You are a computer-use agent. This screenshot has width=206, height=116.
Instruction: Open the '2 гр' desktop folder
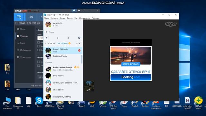pos(7,69)
